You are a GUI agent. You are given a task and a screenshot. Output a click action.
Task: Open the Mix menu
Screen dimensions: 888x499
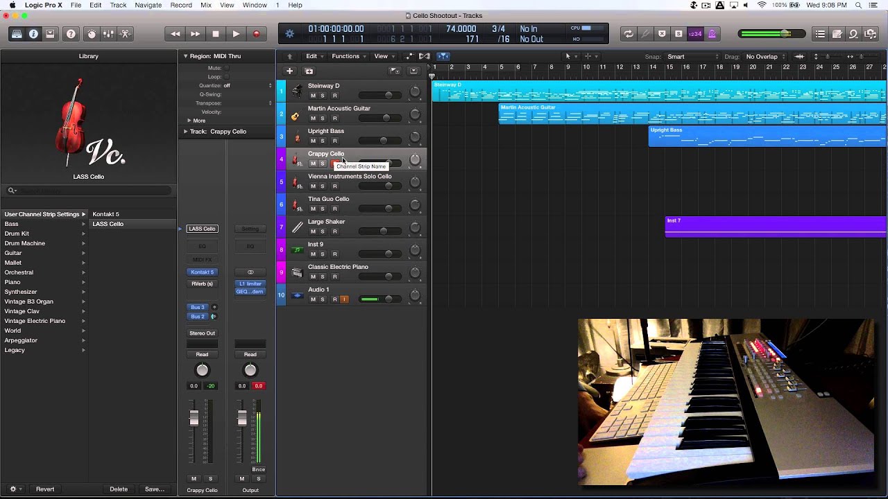(x=206, y=5)
